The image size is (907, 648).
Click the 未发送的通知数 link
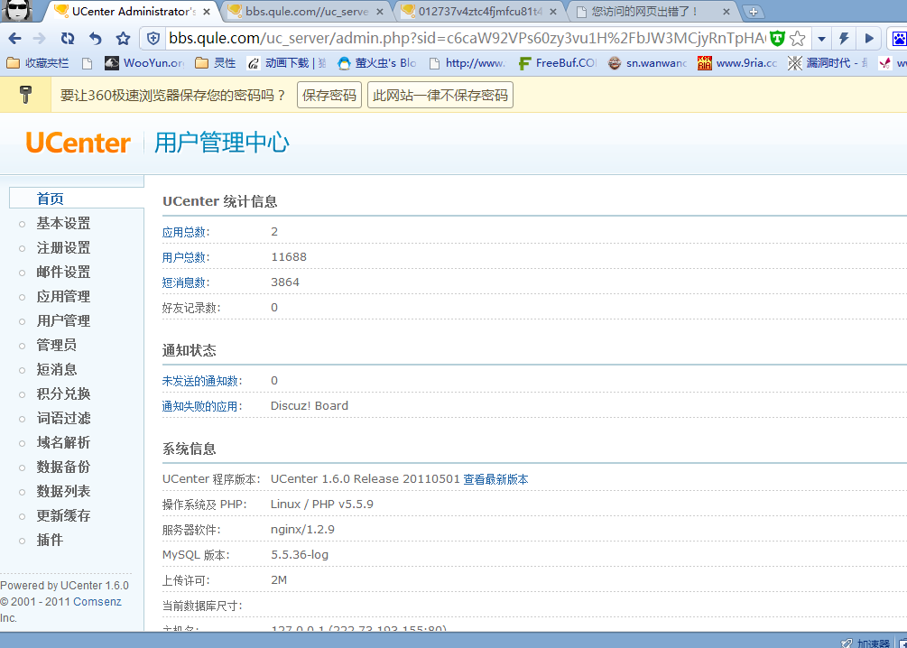pos(200,381)
